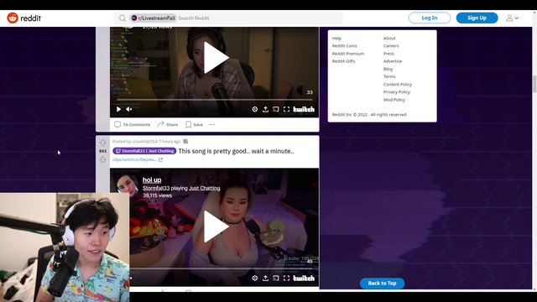Open the Reddit home logo
This screenshot has height=302, width=537.
tap(23, 18)
